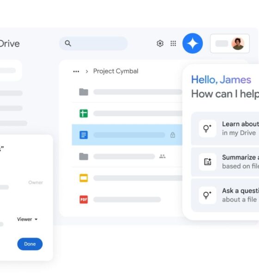The image size is (259, 278).
Task: Open the Project Cymbal breadcrumb
Action: coord(116,71)
